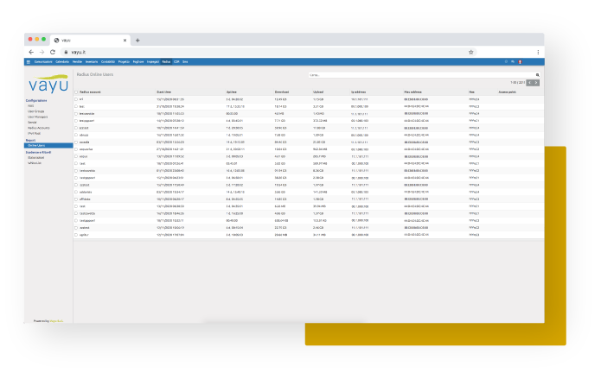Viewport: 601px width, 379px height.
Task: Open IPv4 Pool in the sidebar
Action: (x=34, y=134)
